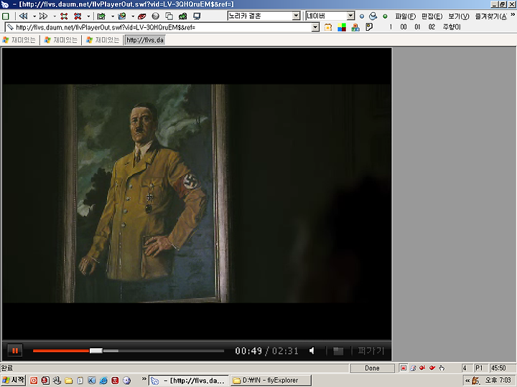Click the note page icon in toolbar

[369, 27]
